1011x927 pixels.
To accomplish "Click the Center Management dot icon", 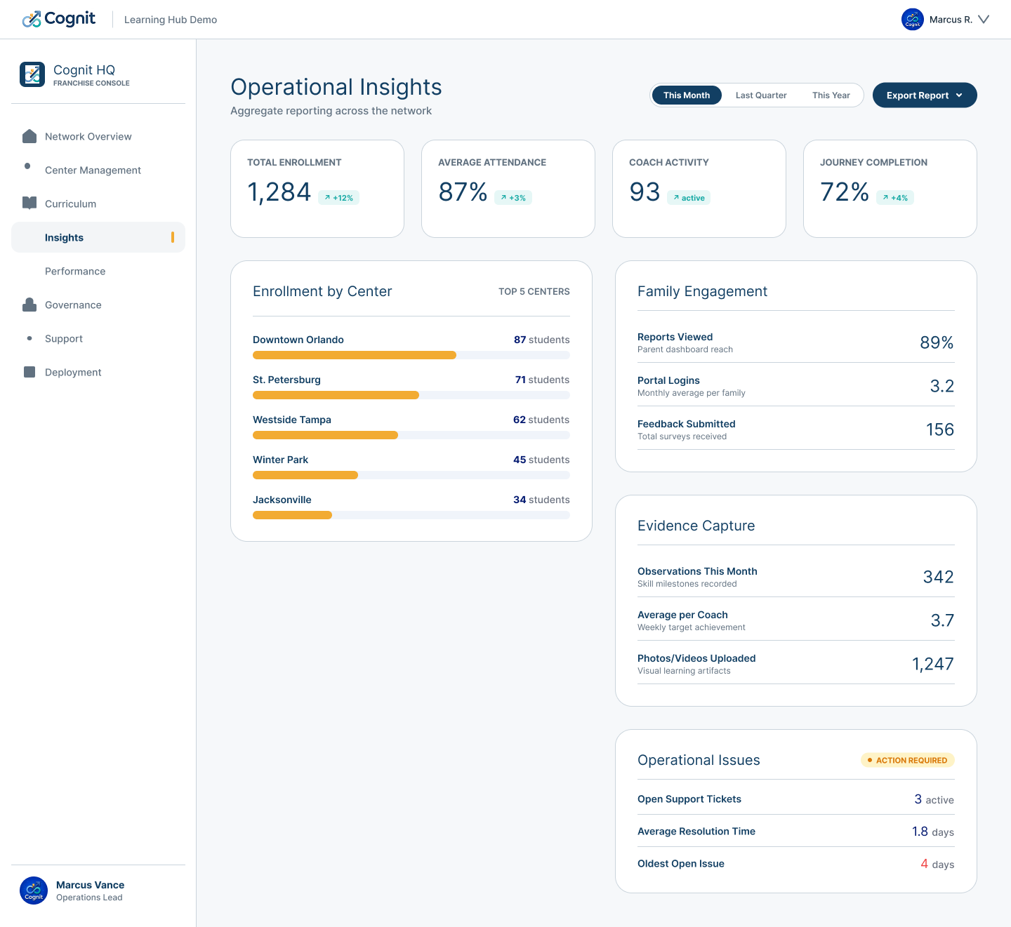I will click(x=27, y=166).
